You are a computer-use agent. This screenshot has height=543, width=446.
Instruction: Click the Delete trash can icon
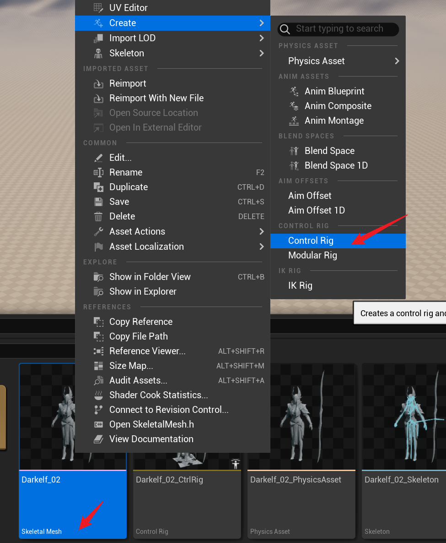click(x=98, y=216)
